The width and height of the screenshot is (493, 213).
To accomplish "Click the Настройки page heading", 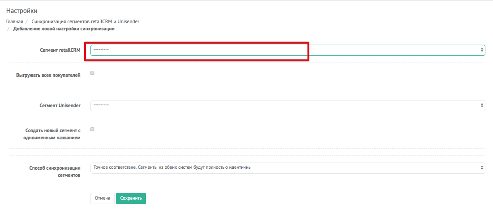I will (x=21, y=11).
